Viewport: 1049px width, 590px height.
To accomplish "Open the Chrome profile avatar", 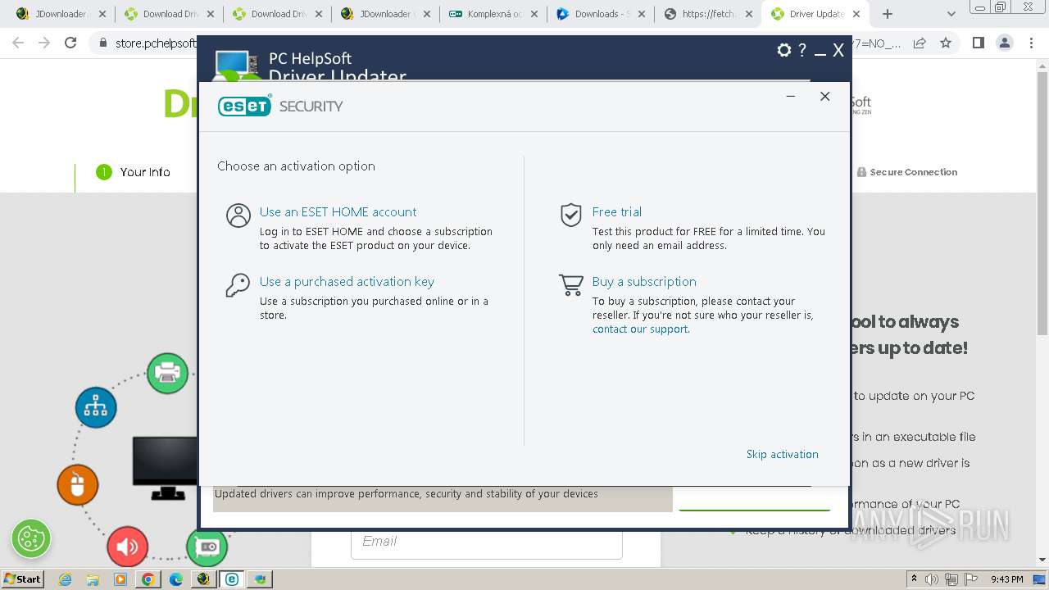I will click(x=1005, y=43).
